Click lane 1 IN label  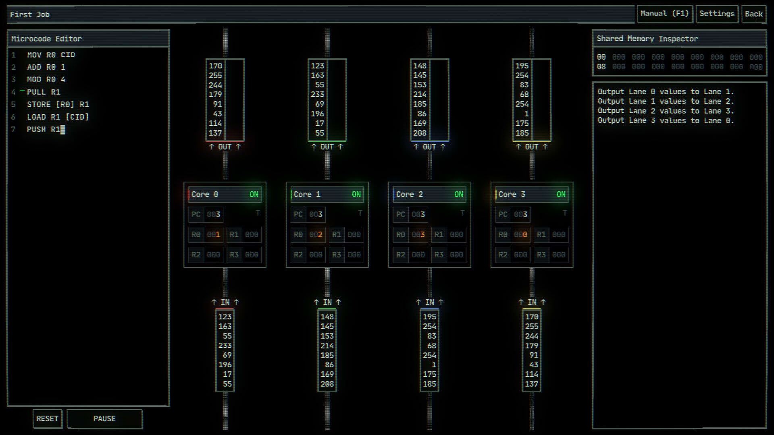coord(327,302)
